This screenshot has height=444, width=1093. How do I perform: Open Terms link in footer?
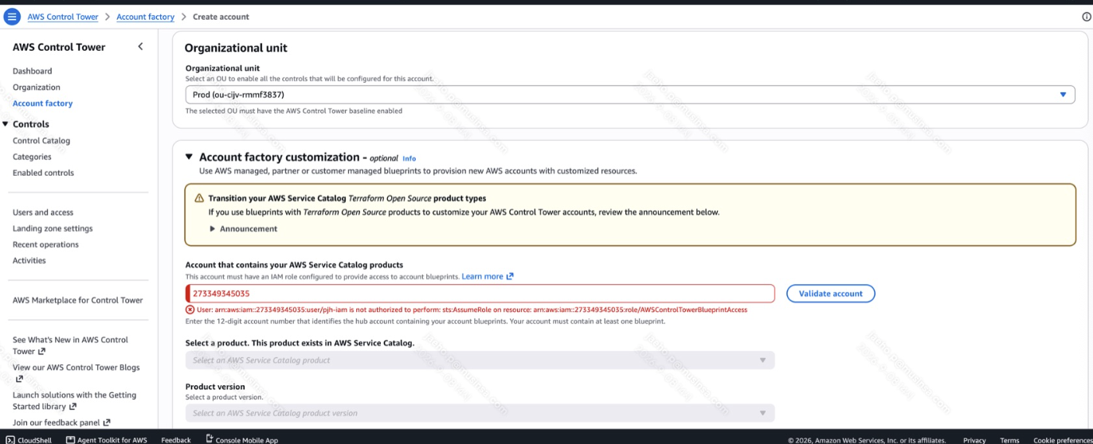coord(1009,439)
